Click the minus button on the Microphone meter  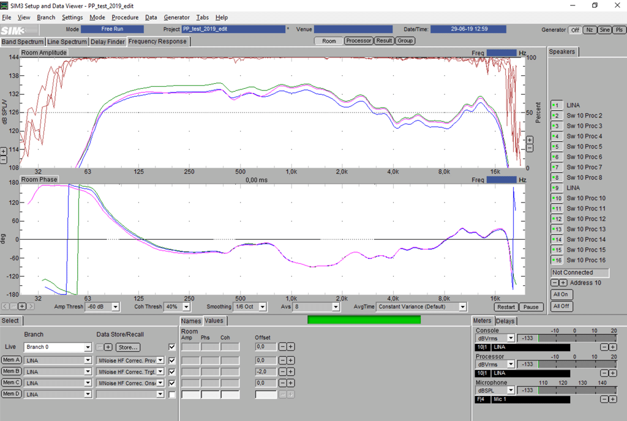click(x=604, y=400)
